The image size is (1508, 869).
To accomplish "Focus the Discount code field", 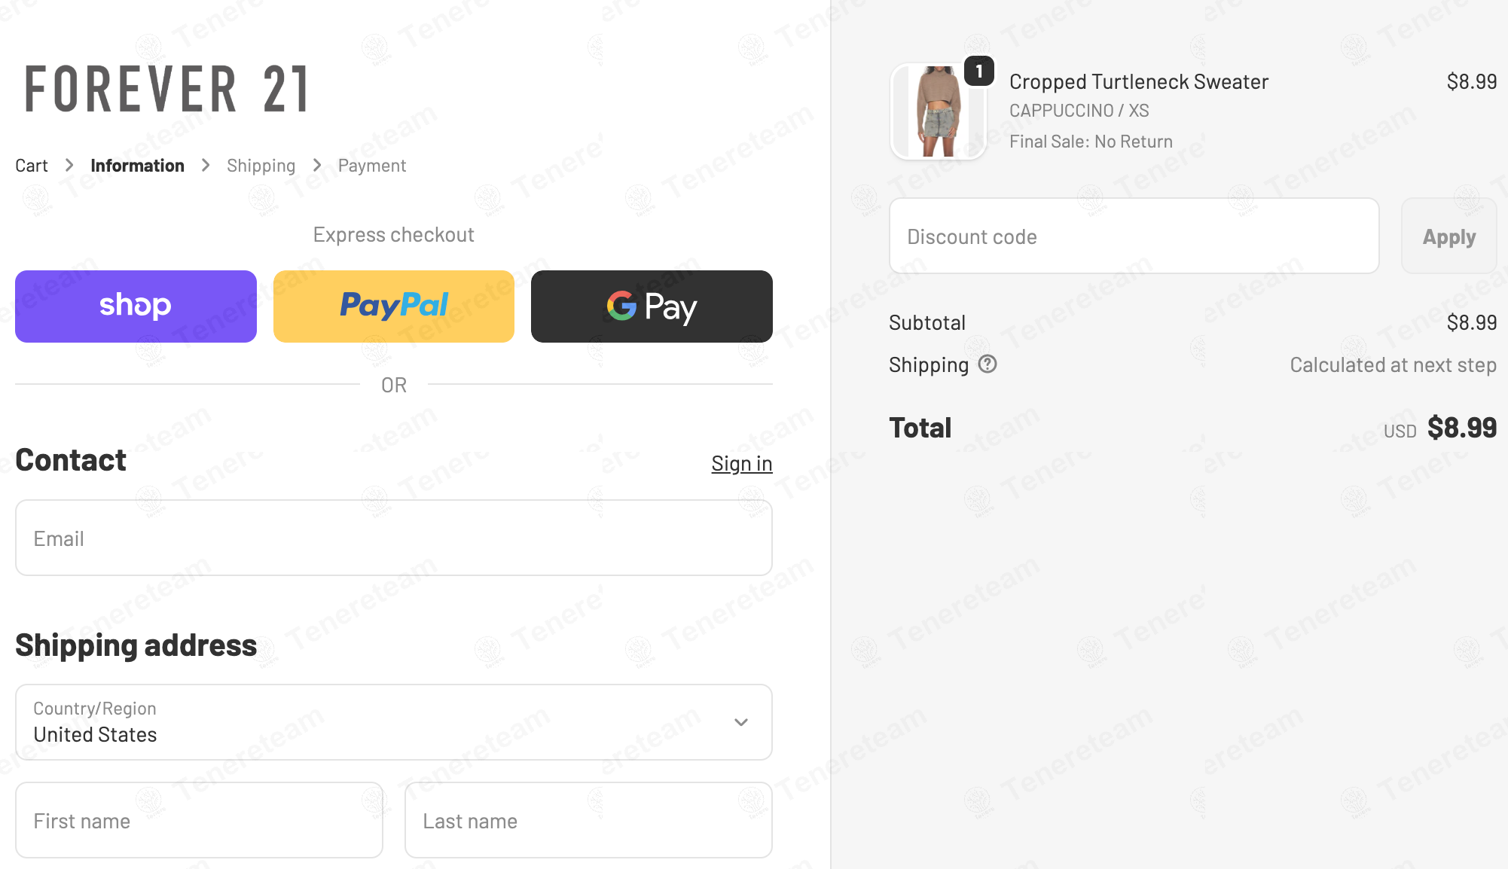I will coord(1134,236).
